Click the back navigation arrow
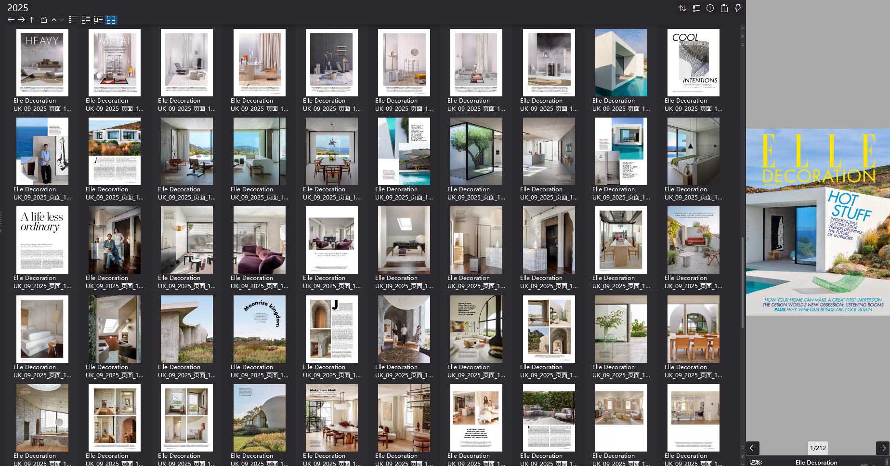Viewport: 890px width, 466px height. tap(11, 19)
